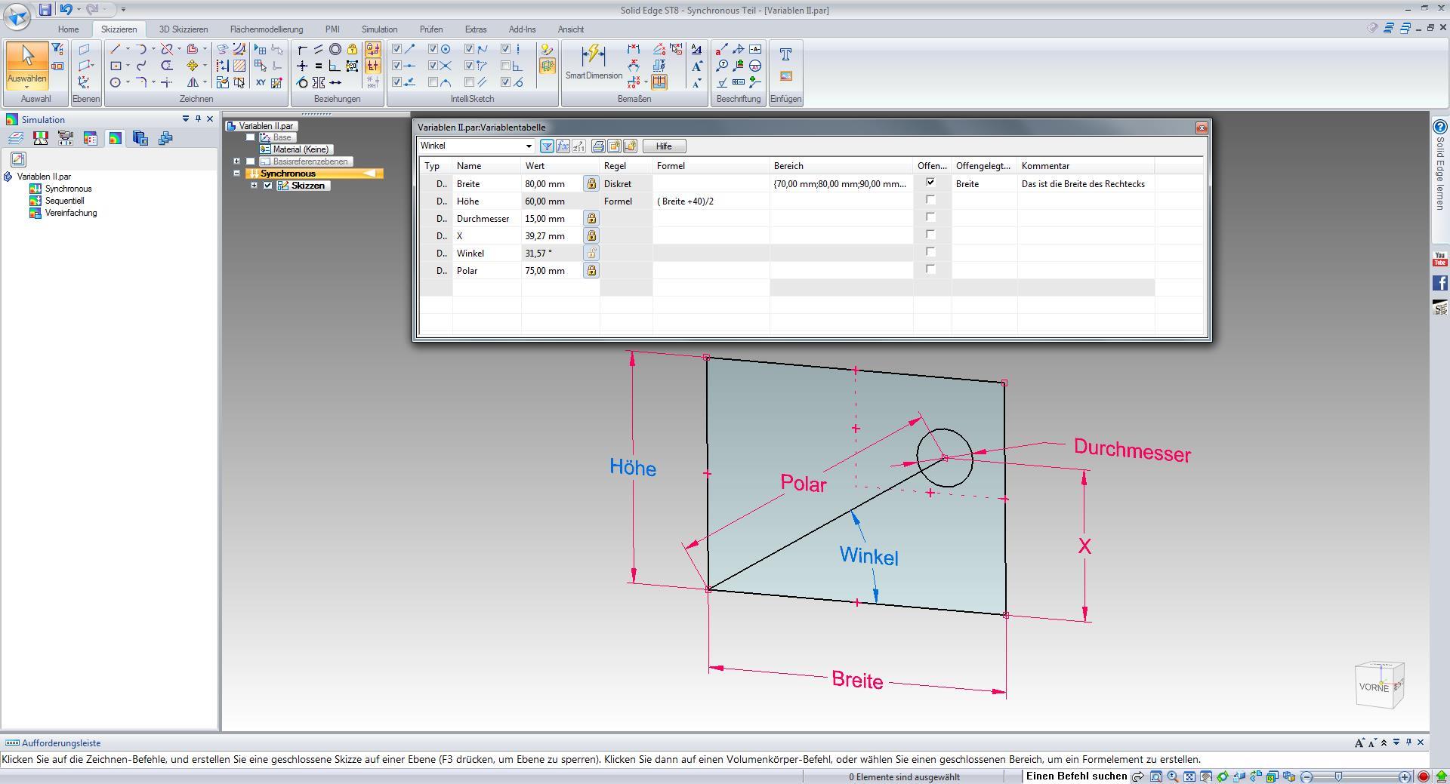Click the lock icon of Durchmesser row

point(591,218)
